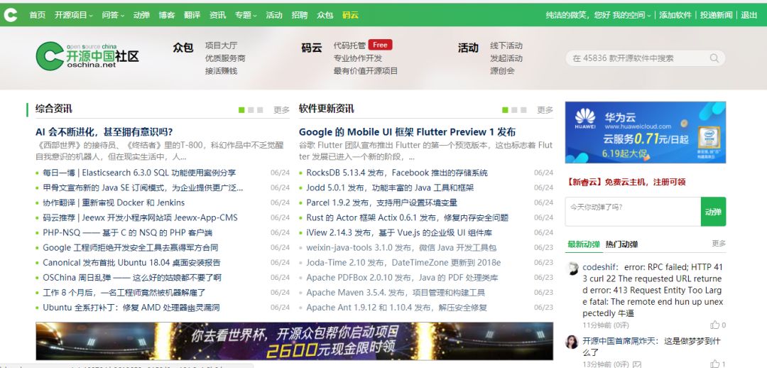Select first green page dot in 综合资讯
Image resolution: width=767 pixels, height=368 pixels.
click(x=241, y=110)
